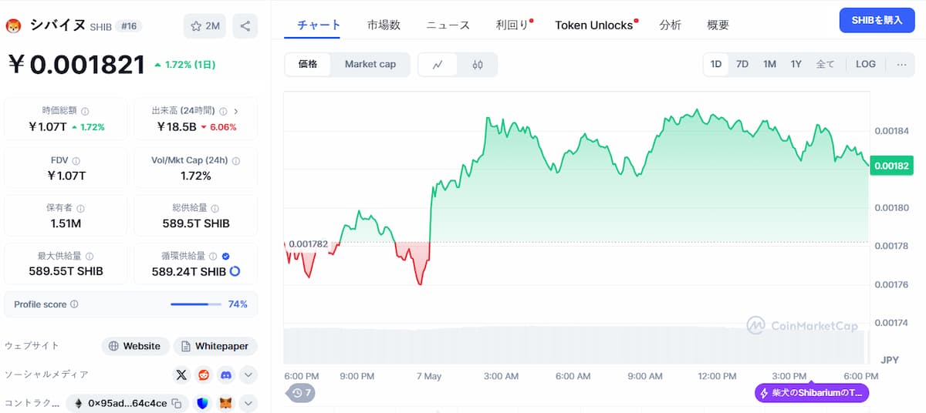Open the Discord social media link

tap(226, 374)
